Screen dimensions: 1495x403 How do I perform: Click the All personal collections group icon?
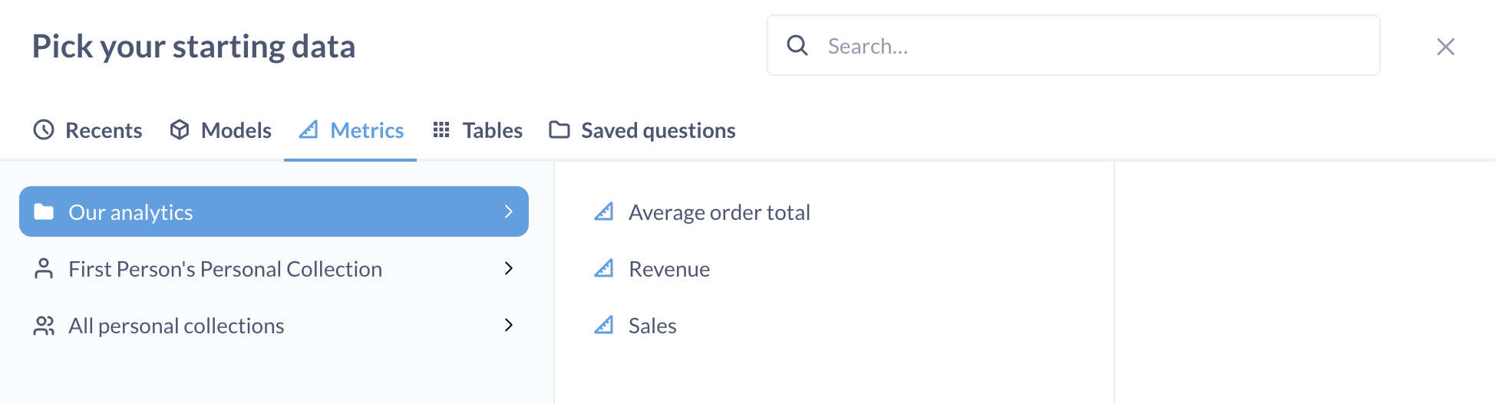(x=44, y=326)
